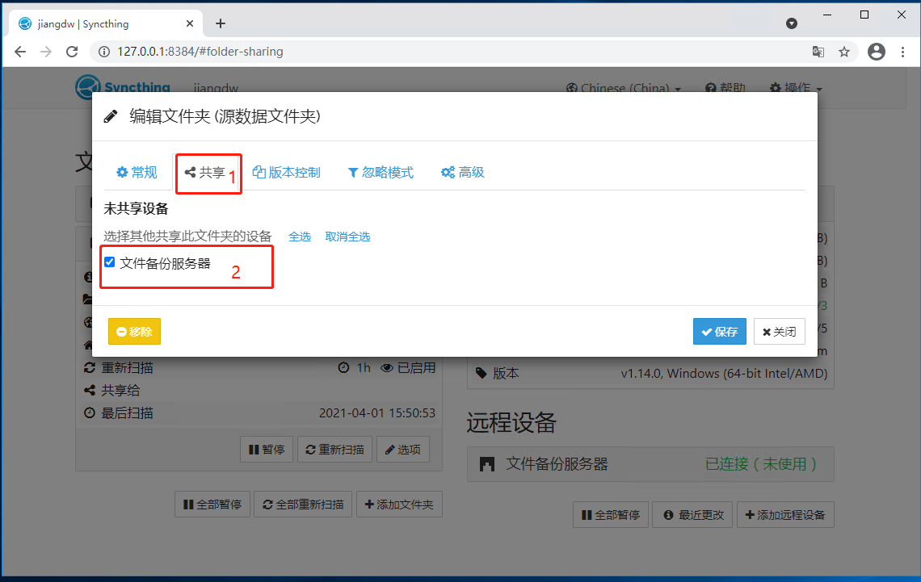
Task: Open the 操作 actions dropdown
Action: click(796, 87)
